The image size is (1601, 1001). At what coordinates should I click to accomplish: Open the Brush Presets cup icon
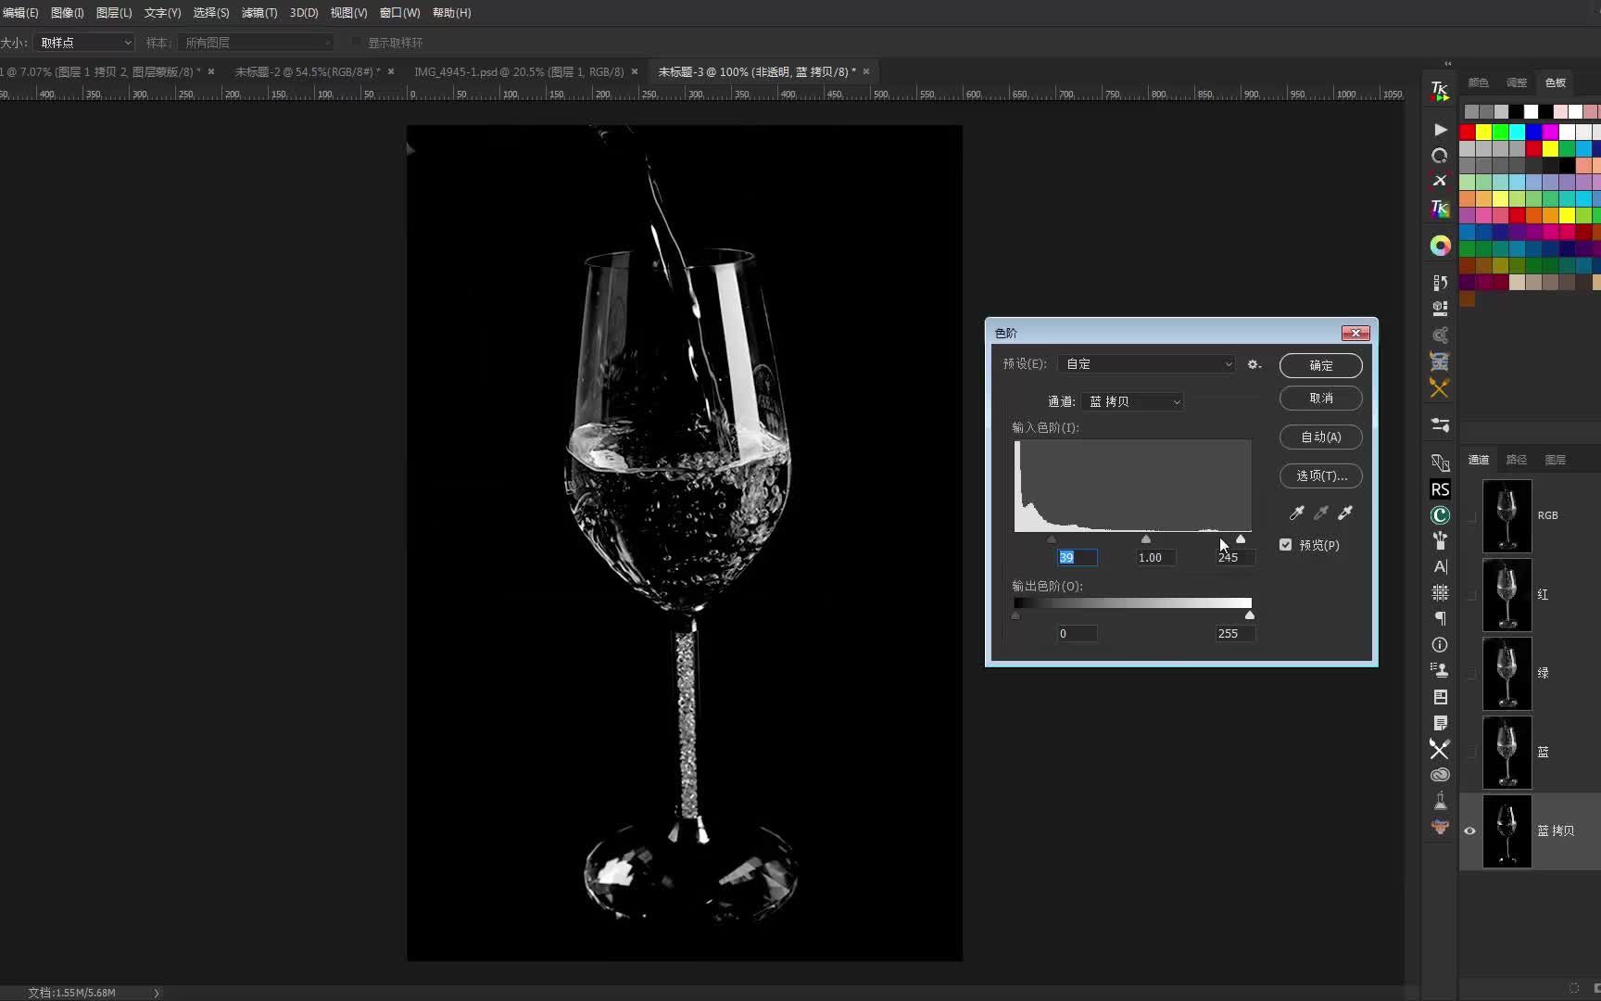click(x=1440, y=540)
